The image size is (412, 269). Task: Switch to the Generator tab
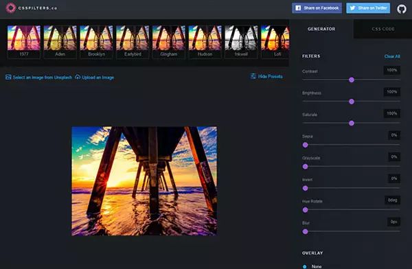(x=321, y=29)
